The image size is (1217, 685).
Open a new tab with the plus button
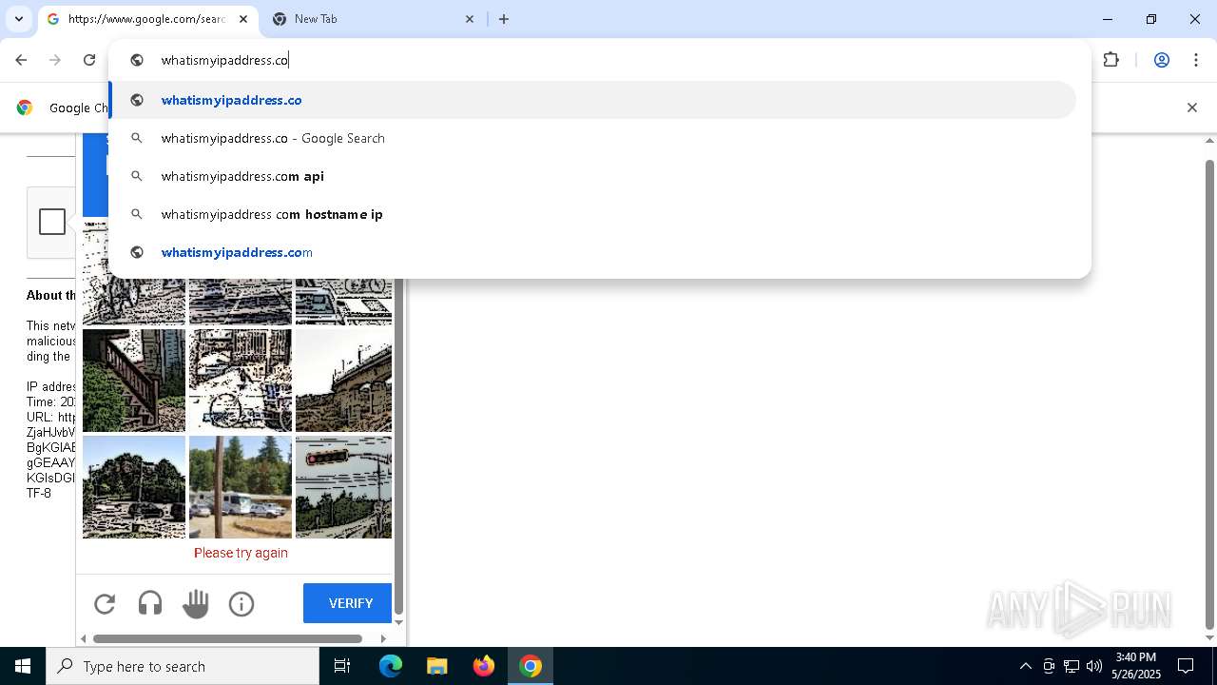coord(504,19)
